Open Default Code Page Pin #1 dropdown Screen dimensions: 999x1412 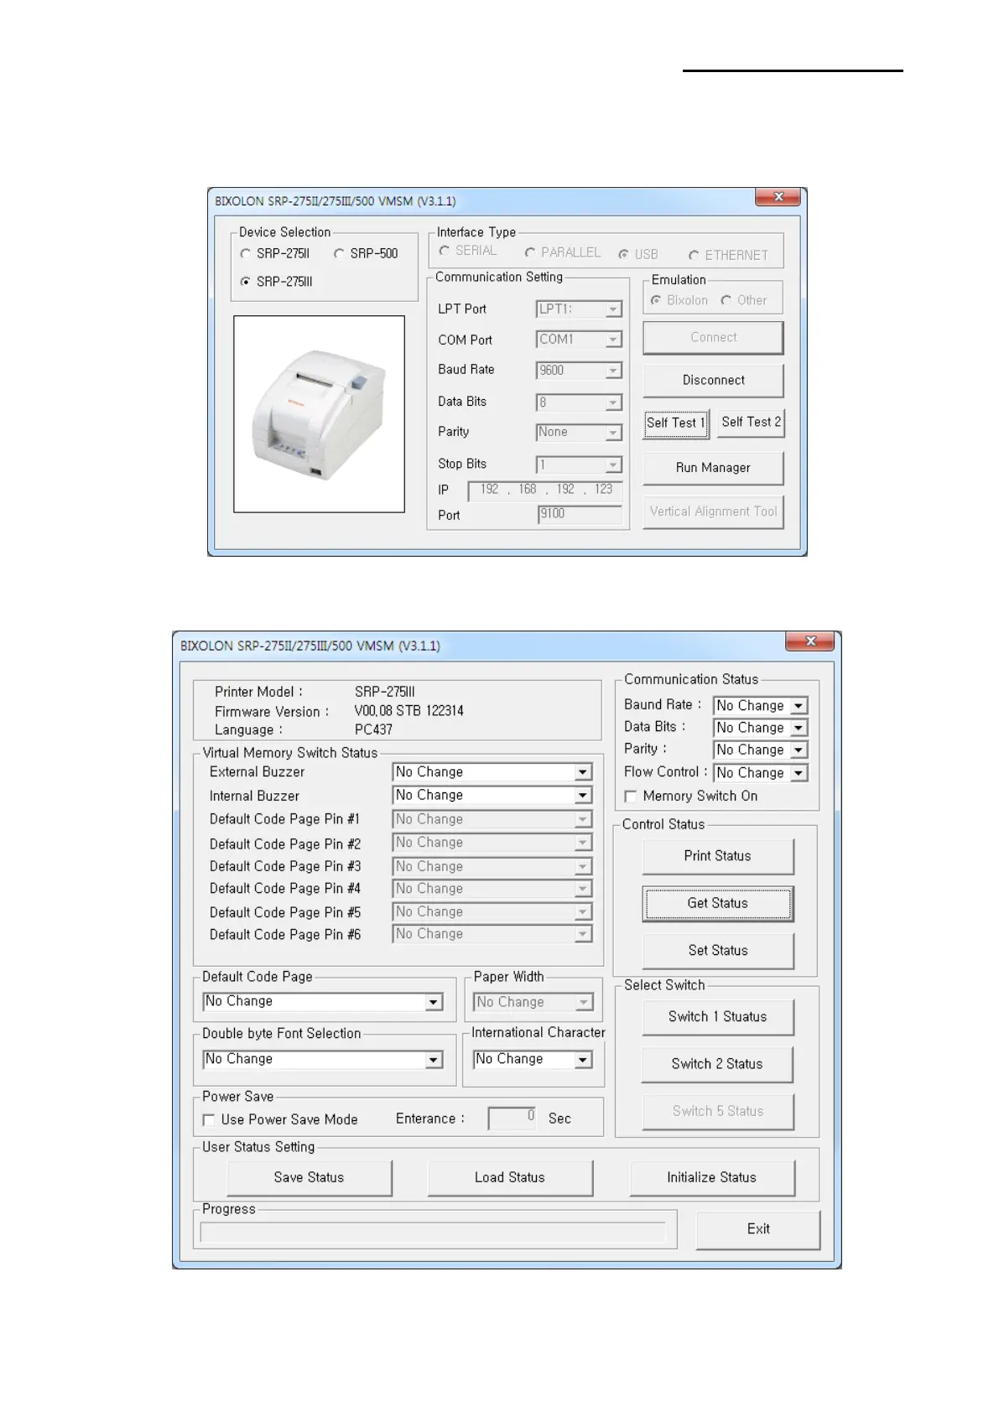(492, 819)
